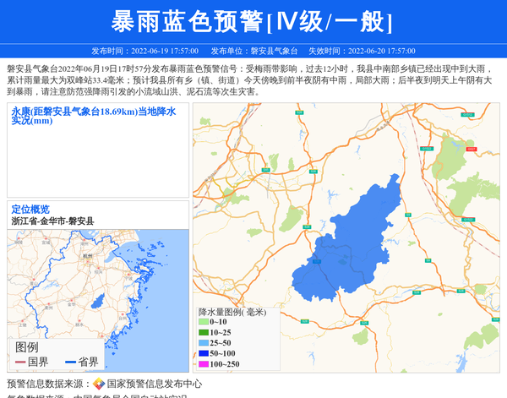Click the 图例 legend title
507x398 pixels.
[x=27, y=347]
